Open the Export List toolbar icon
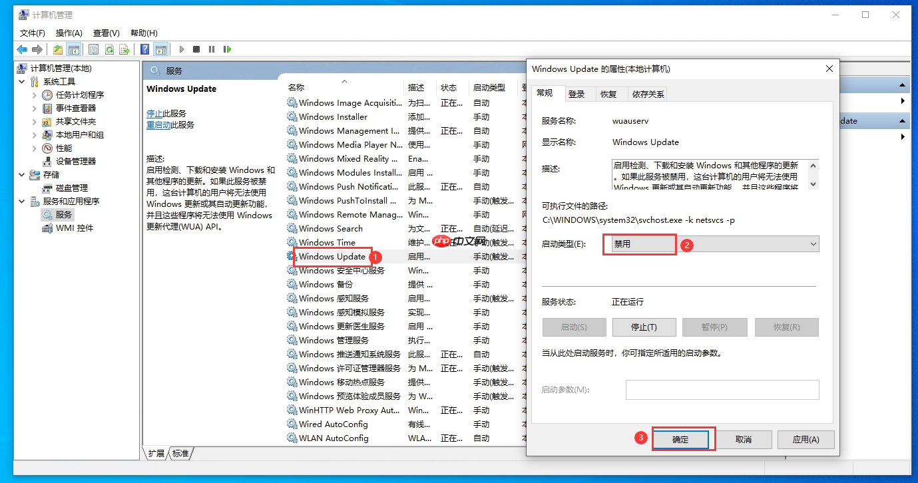 click(123, 49)
